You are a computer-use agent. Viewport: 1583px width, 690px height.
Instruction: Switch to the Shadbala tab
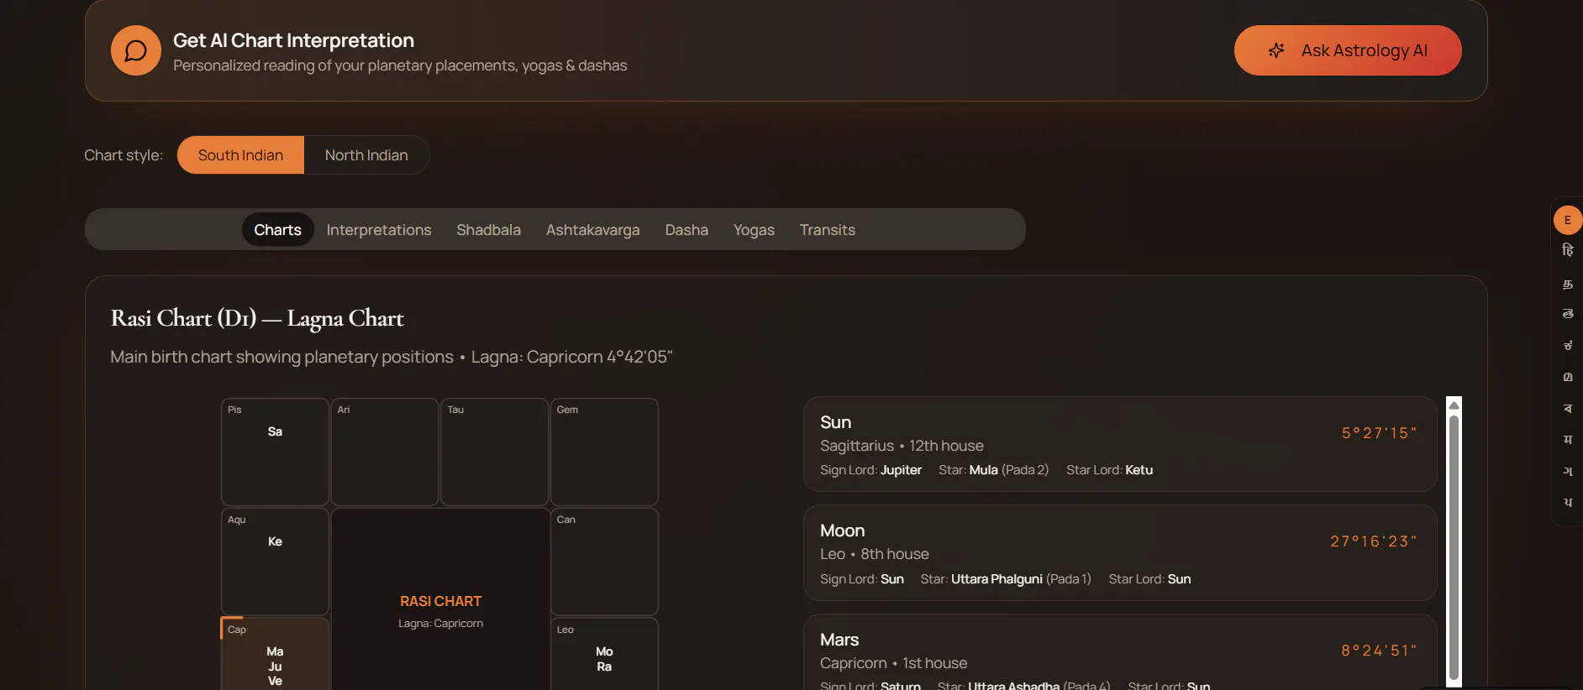[488, 229]
